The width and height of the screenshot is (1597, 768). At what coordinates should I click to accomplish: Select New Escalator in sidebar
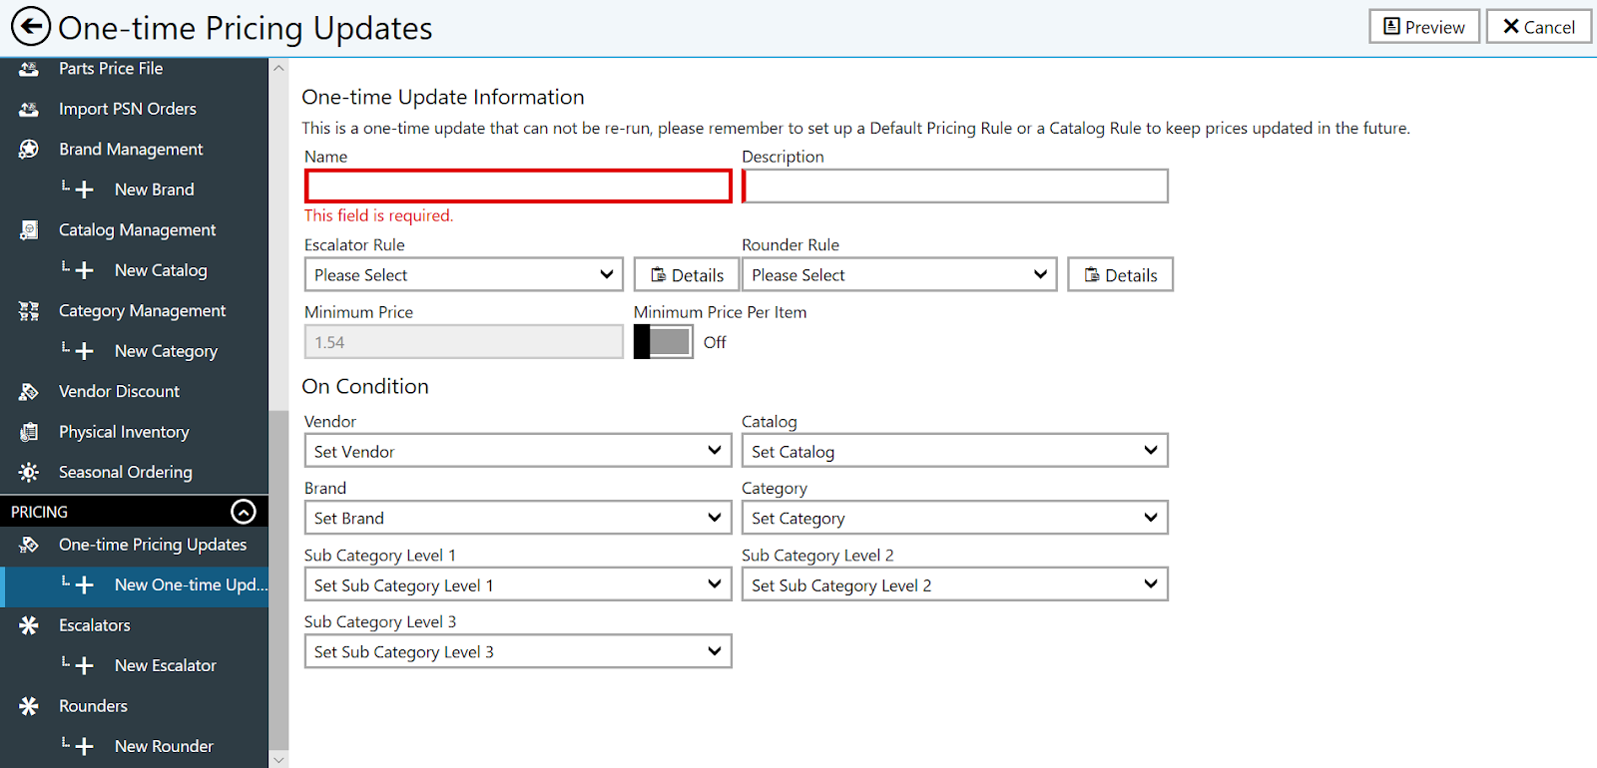(166, 665)
